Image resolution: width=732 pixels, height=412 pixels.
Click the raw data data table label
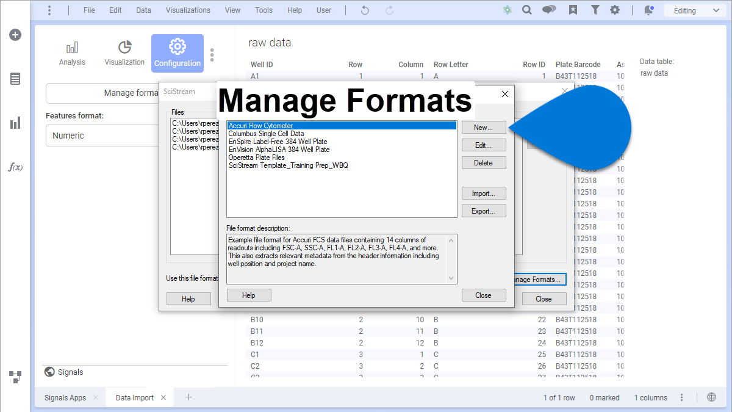click(x=654, y=73)
